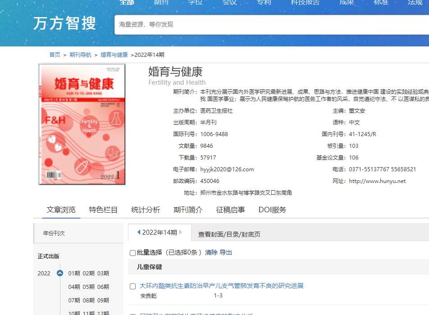The height and width of the screenshot is (315, 429).
Task: Switch to the 统计分析 tab
Action: point(146,210)
